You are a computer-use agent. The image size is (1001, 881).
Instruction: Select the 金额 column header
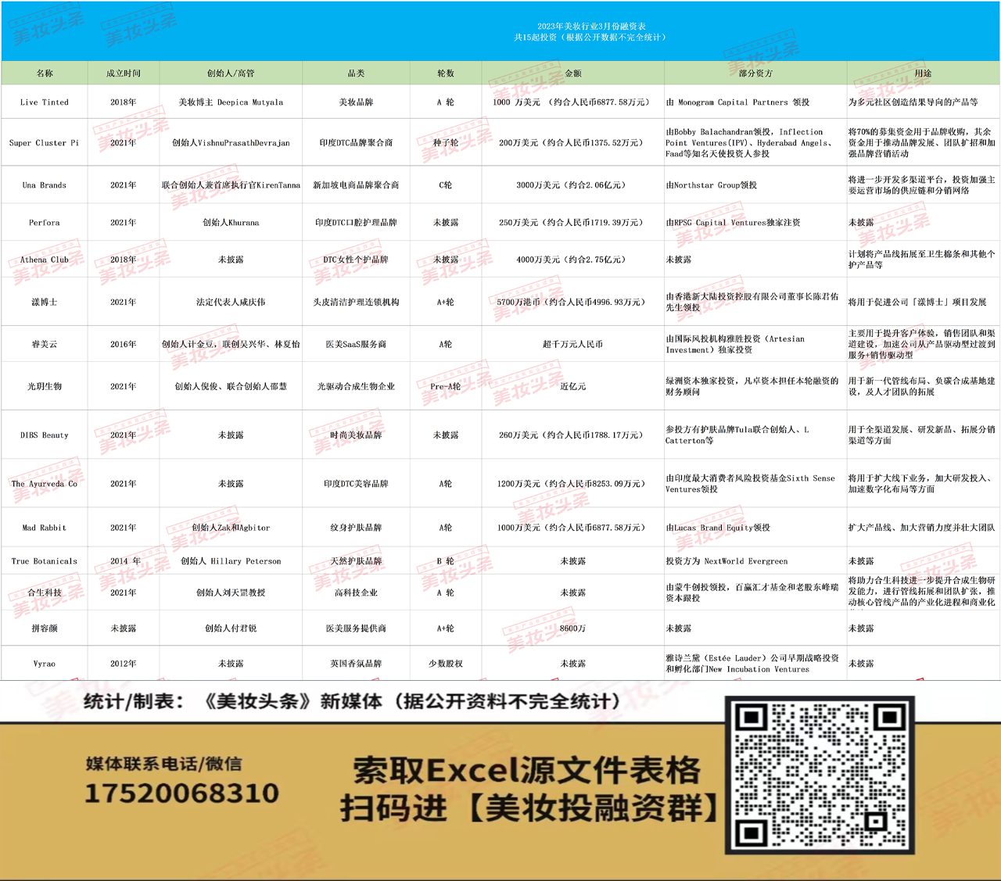coord(573,73)
